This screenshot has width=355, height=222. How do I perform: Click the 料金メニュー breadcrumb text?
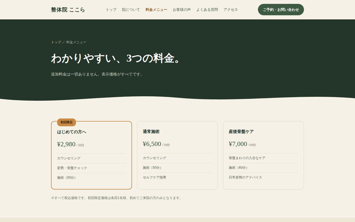(76, 42)
